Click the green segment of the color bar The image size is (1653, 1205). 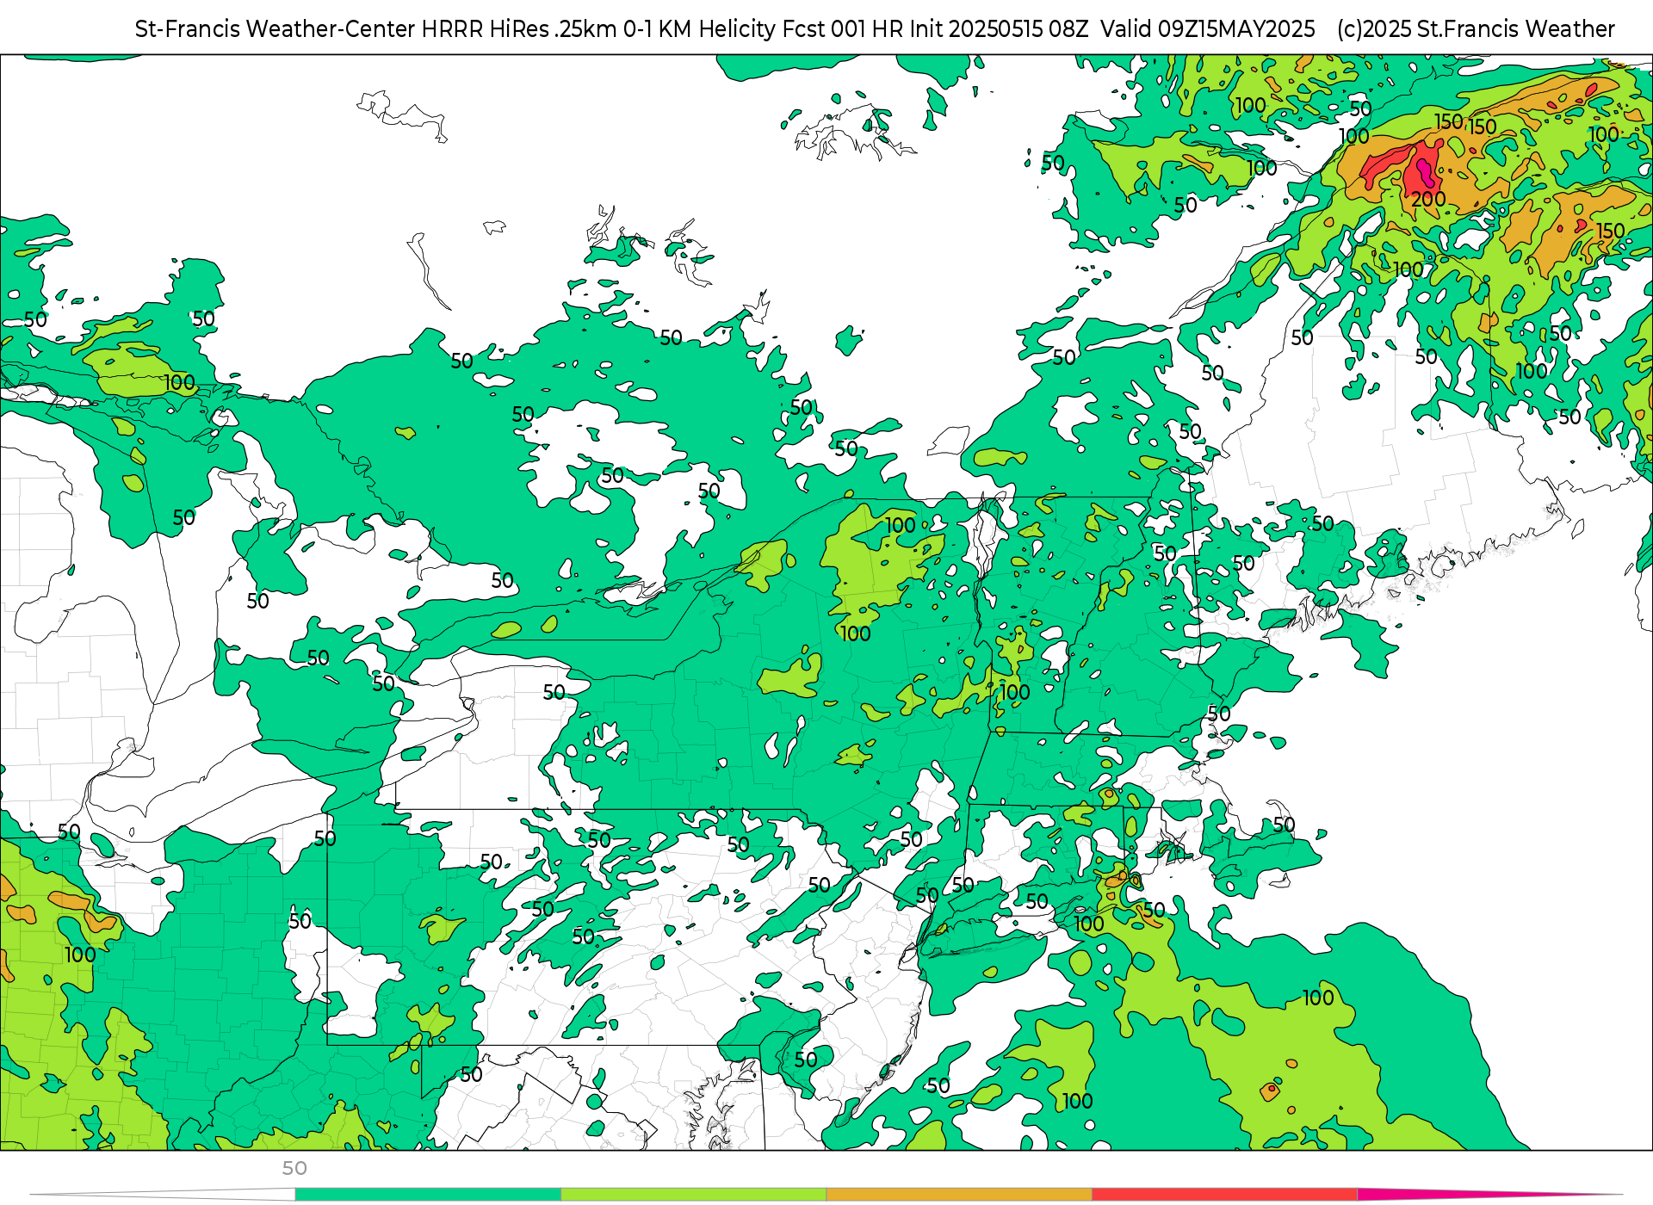(x=428, y=1195)
